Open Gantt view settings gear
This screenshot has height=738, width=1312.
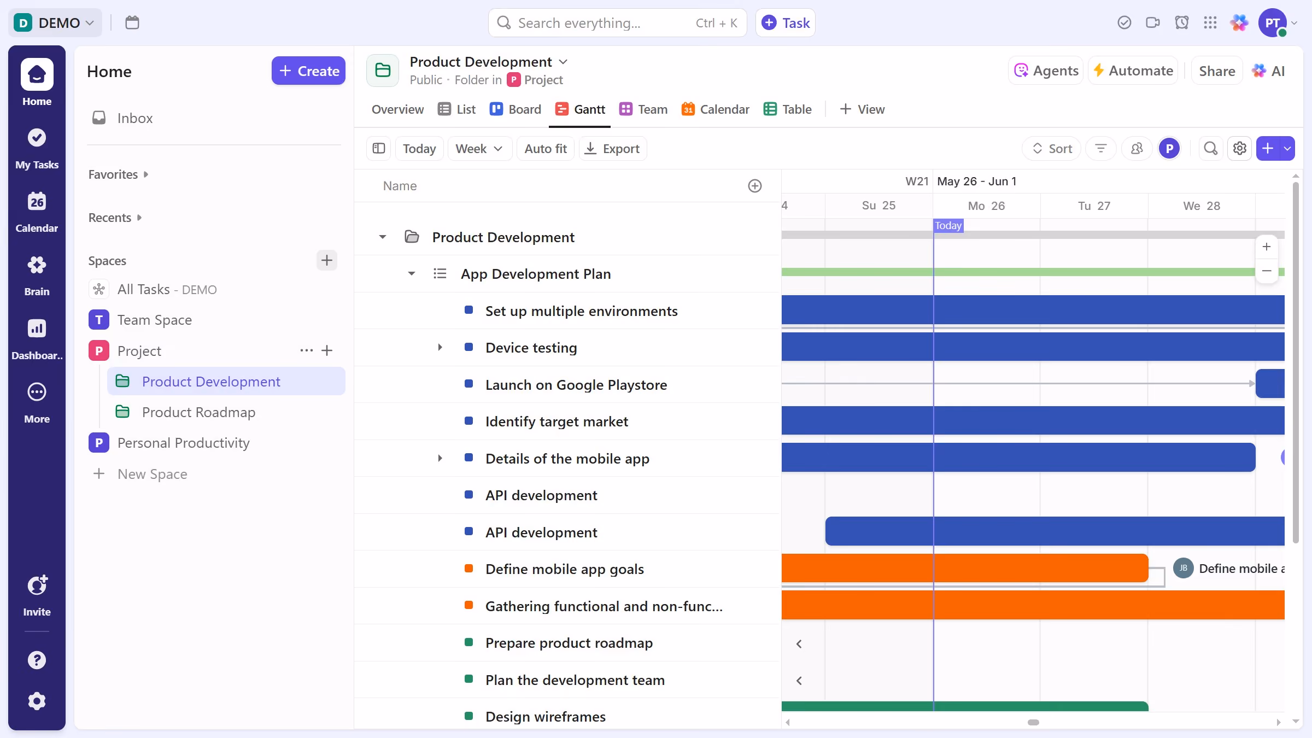(1240, 148)
